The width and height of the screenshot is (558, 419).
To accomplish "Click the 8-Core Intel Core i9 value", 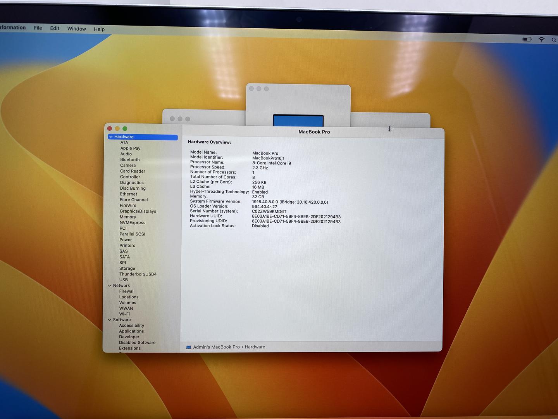I will point(272,163).
